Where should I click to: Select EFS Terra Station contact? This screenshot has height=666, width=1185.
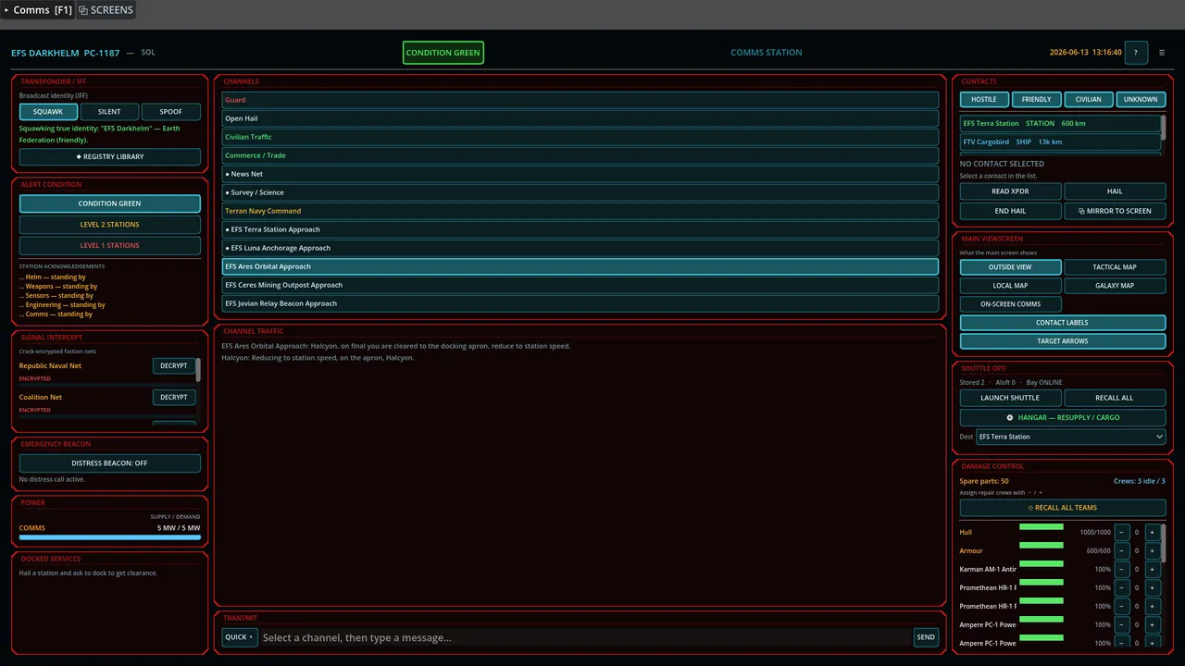1060,123
